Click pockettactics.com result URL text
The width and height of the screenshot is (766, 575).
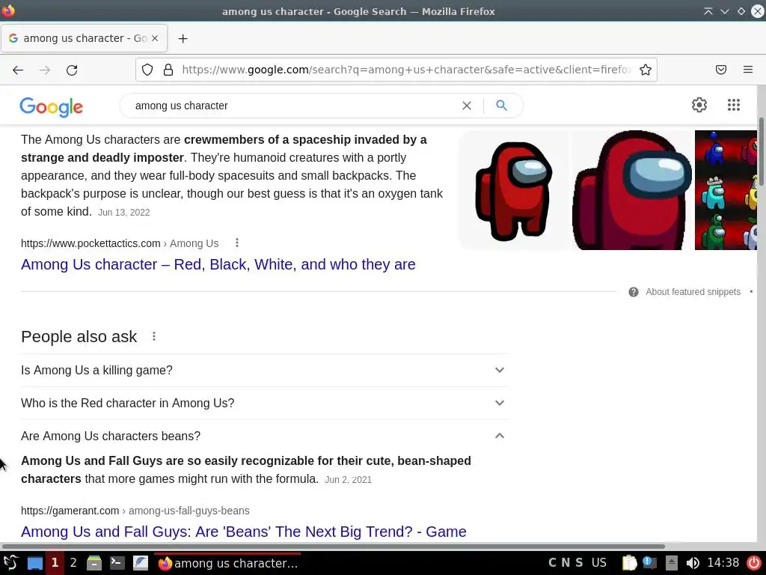120,243
